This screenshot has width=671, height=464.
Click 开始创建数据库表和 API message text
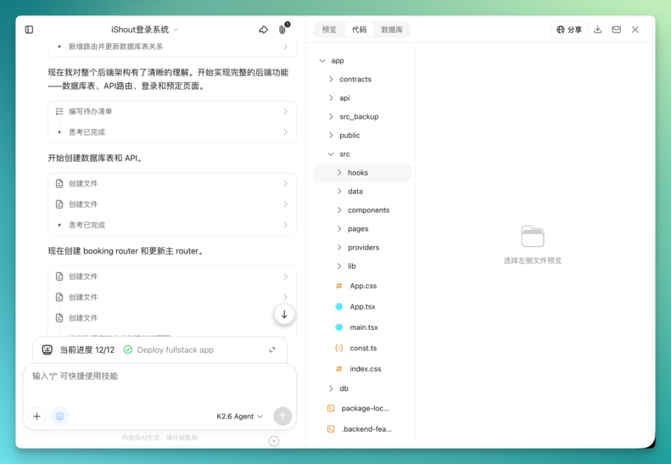point(96,158)
